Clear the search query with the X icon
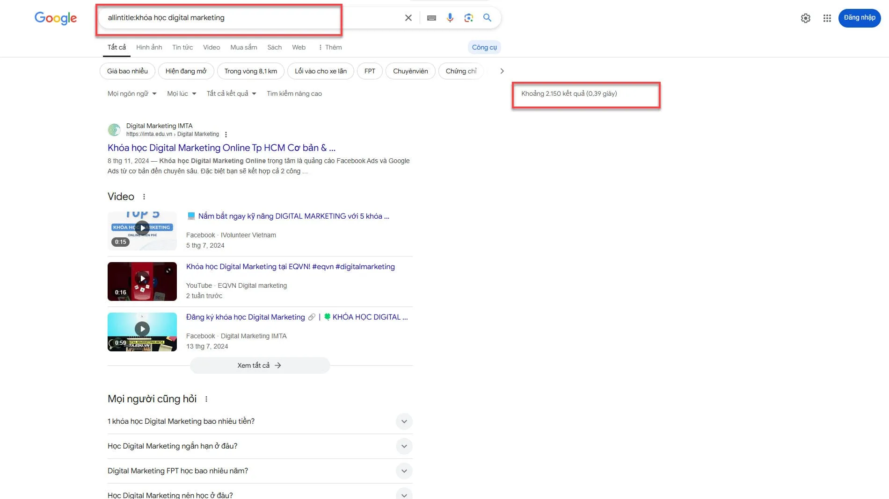This screenshot has height=499, width=889. pos(408,17)
